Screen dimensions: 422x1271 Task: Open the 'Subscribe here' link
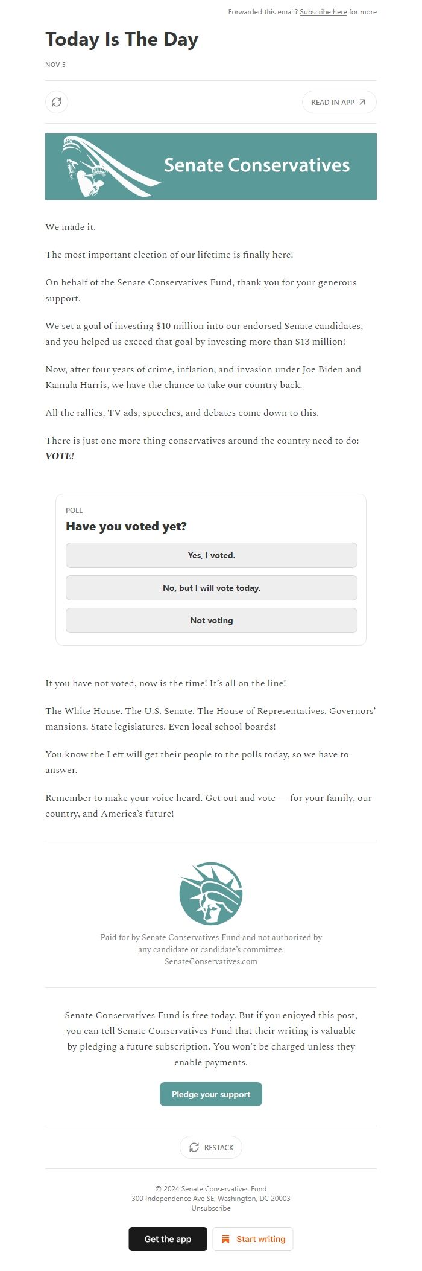click(x=323, y=11)
